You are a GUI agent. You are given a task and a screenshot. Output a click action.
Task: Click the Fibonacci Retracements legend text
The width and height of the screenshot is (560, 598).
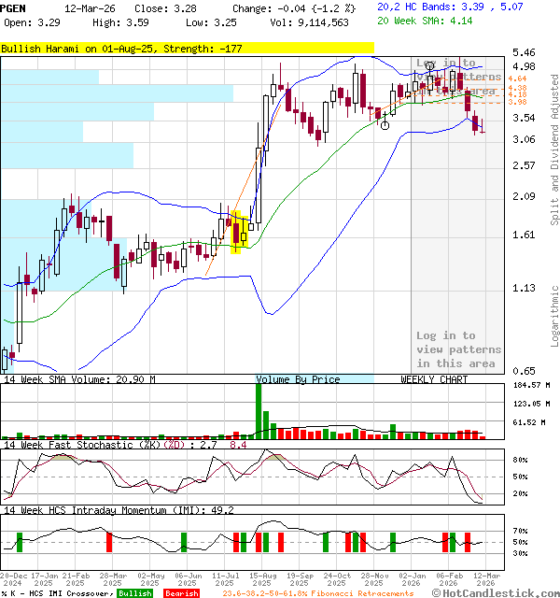pos(317,593)
